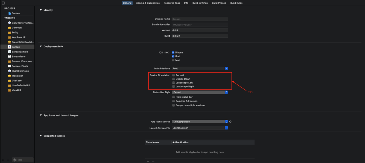
Task: Select the UseCase target icon
Action: (9, 81)
